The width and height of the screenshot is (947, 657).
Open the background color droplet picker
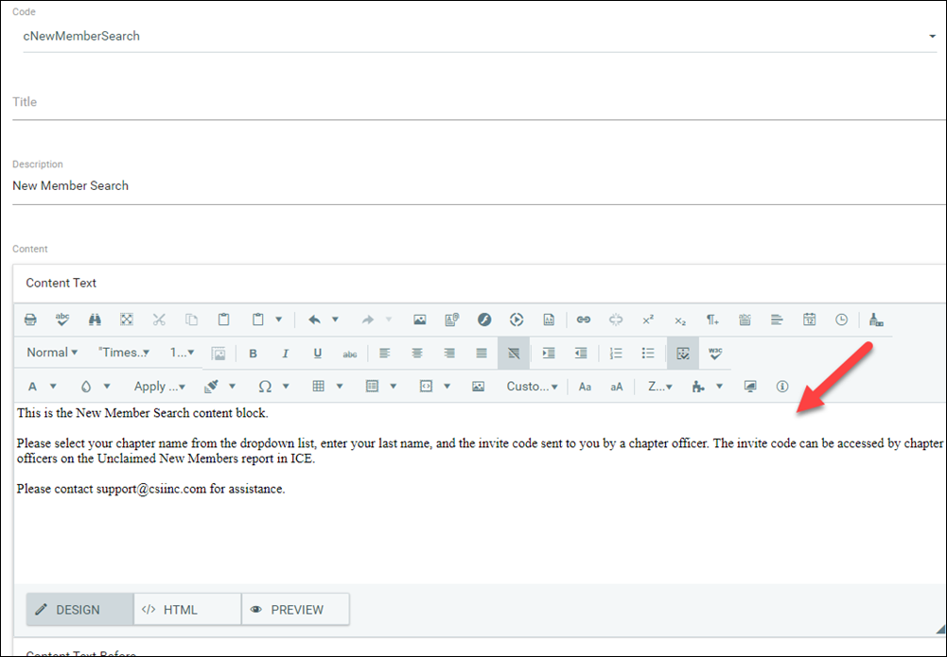coord(95,386)
